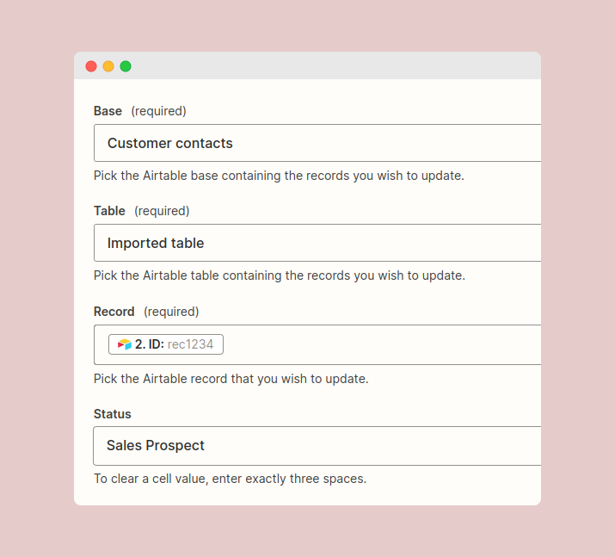Click the 'Sales Prospect' text value

(x=156, y=446)
